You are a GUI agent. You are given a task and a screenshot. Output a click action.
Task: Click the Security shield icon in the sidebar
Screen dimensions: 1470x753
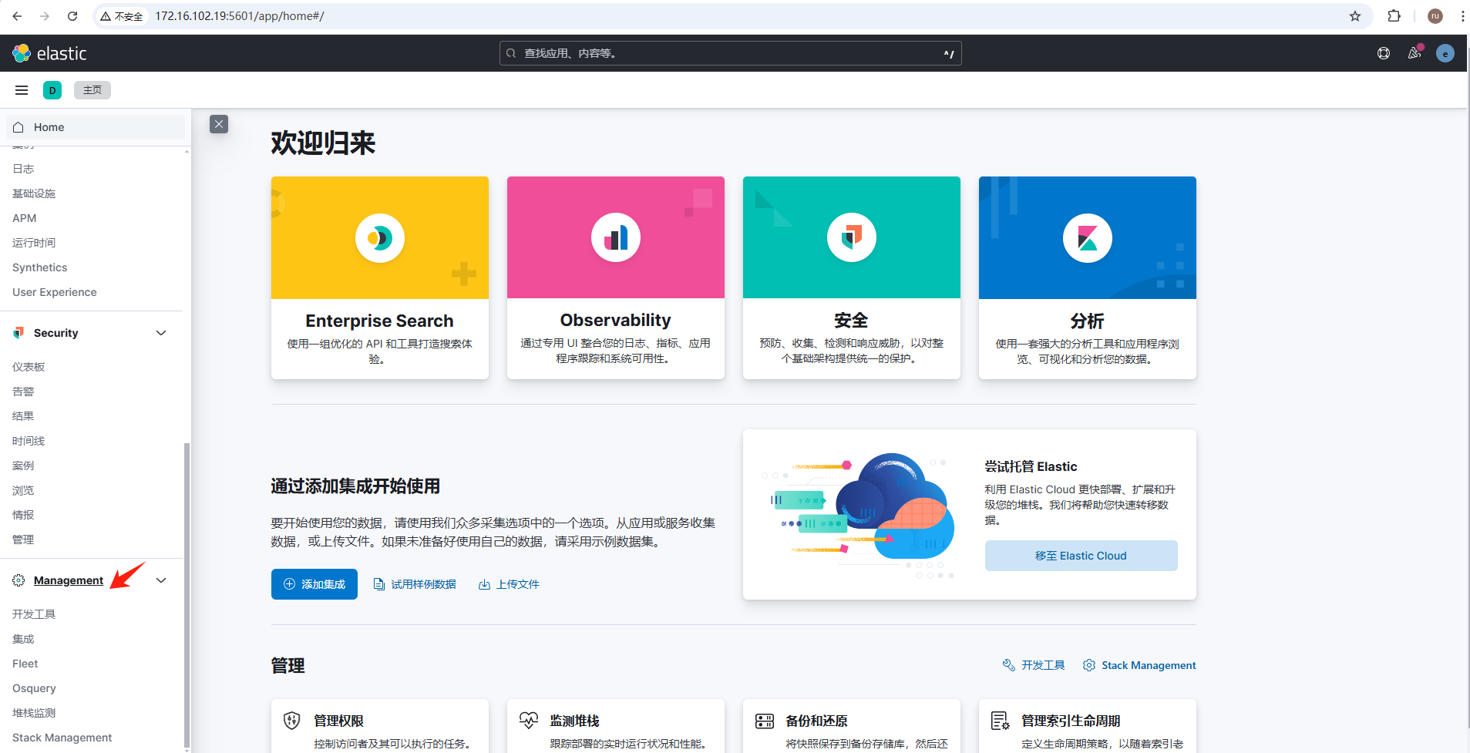point(19,333)
